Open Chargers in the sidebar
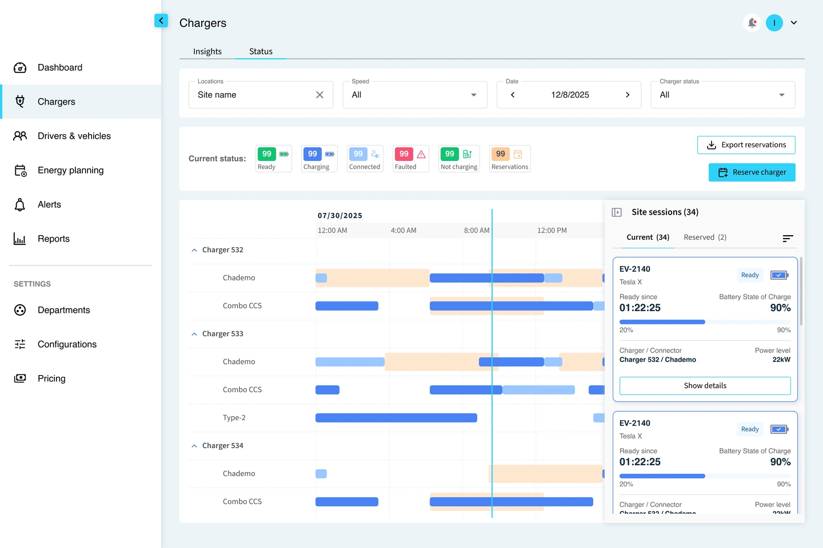 point(81,102)
